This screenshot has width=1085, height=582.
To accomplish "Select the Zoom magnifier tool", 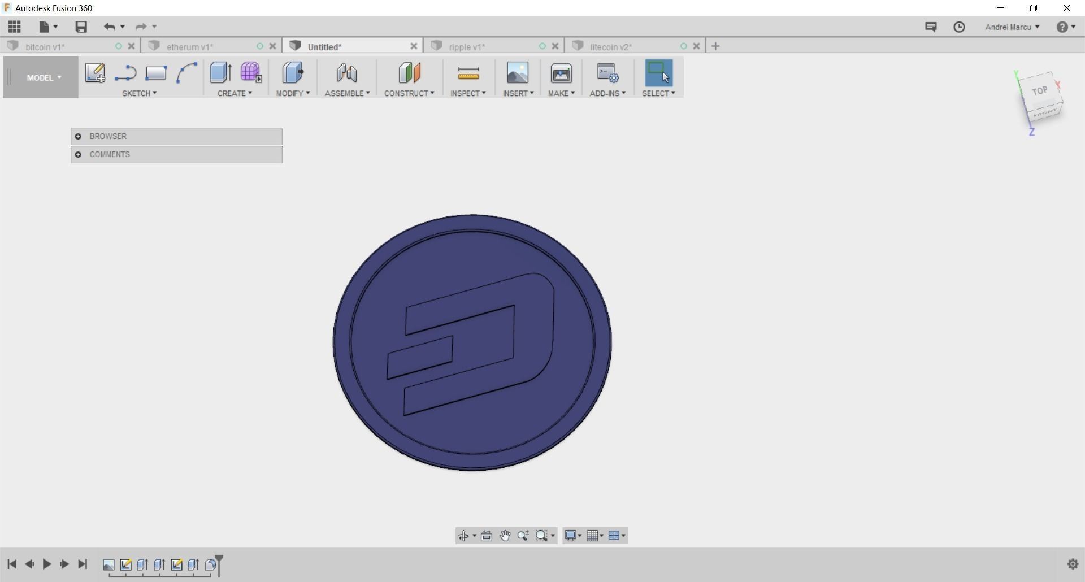I will [523, 536].
